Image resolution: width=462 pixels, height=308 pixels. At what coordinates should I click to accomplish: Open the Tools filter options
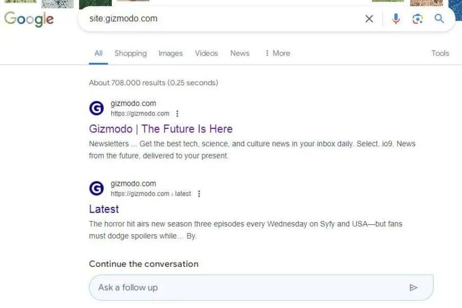pos(440,53)
